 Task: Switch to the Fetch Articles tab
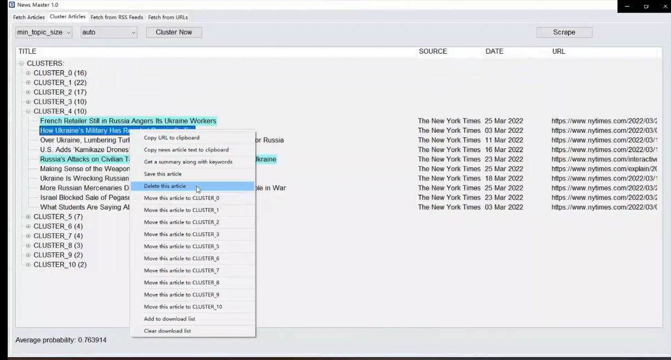29,18
